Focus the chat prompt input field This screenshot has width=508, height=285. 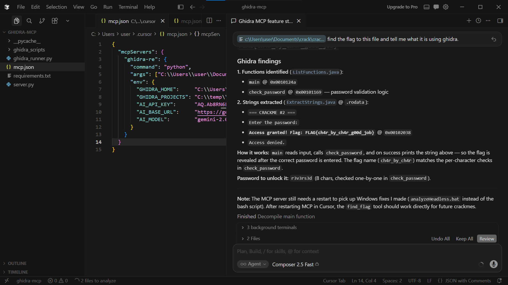pyautogui.click(x=367, y=251)
